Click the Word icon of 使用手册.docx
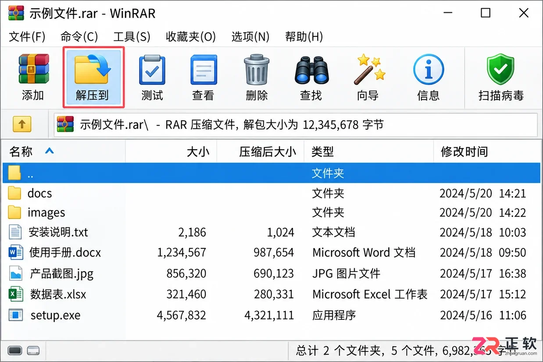The image size is (543, 362). pos(16,252)
